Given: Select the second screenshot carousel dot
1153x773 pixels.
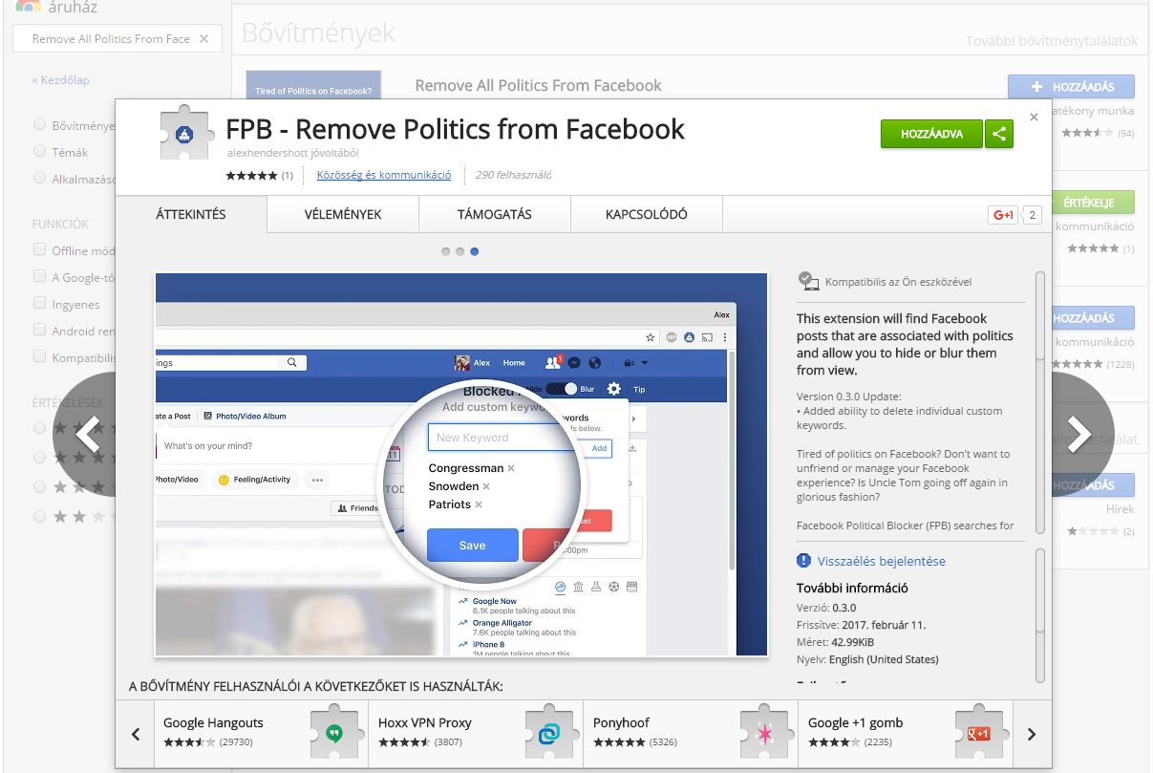Looking at the screenshot, I should point(460,252).
